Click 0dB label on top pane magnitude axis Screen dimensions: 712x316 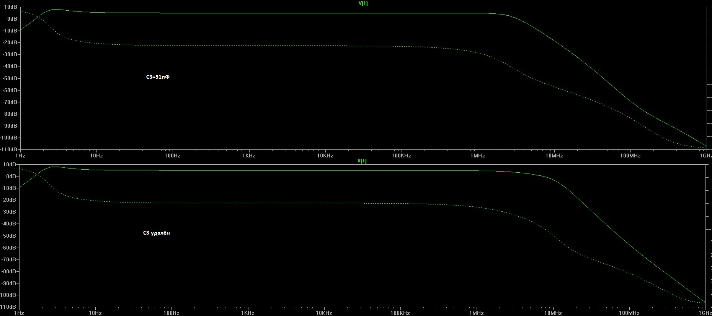click(12, 19)
